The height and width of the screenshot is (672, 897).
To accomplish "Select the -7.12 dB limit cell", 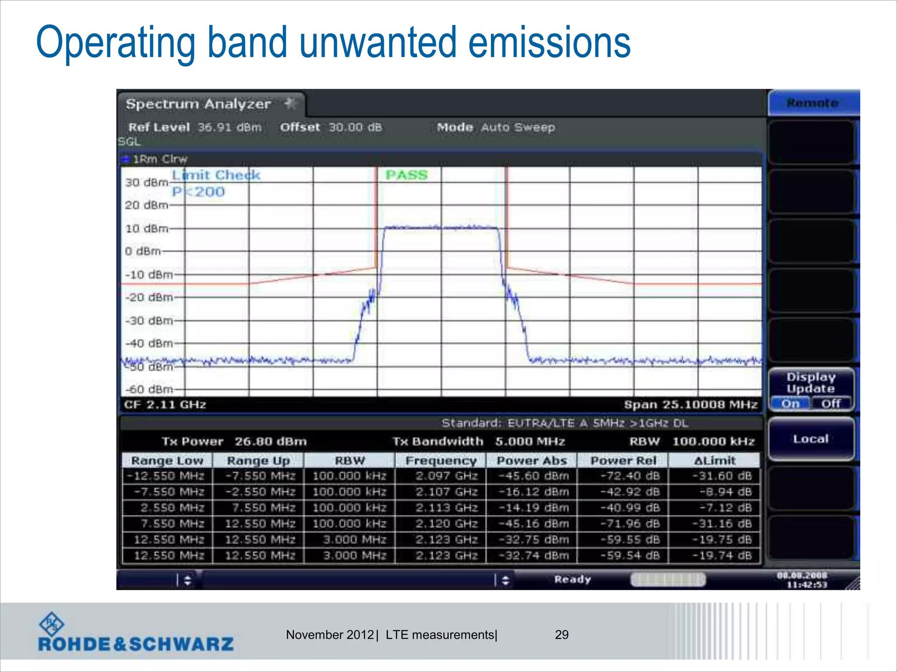I will (714, 508).
